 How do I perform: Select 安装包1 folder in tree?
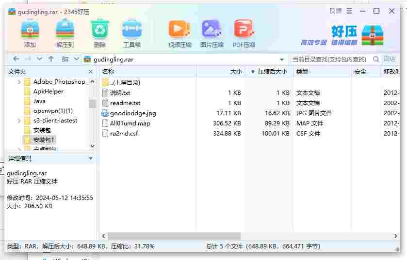39,140
